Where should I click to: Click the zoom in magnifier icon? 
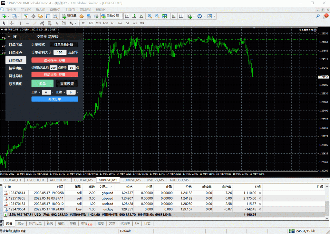[150, 16]
